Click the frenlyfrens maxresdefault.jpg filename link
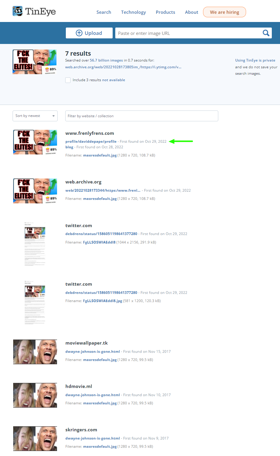Image resolution: width=280 pixels, height=456 pixels. (100, 155)
